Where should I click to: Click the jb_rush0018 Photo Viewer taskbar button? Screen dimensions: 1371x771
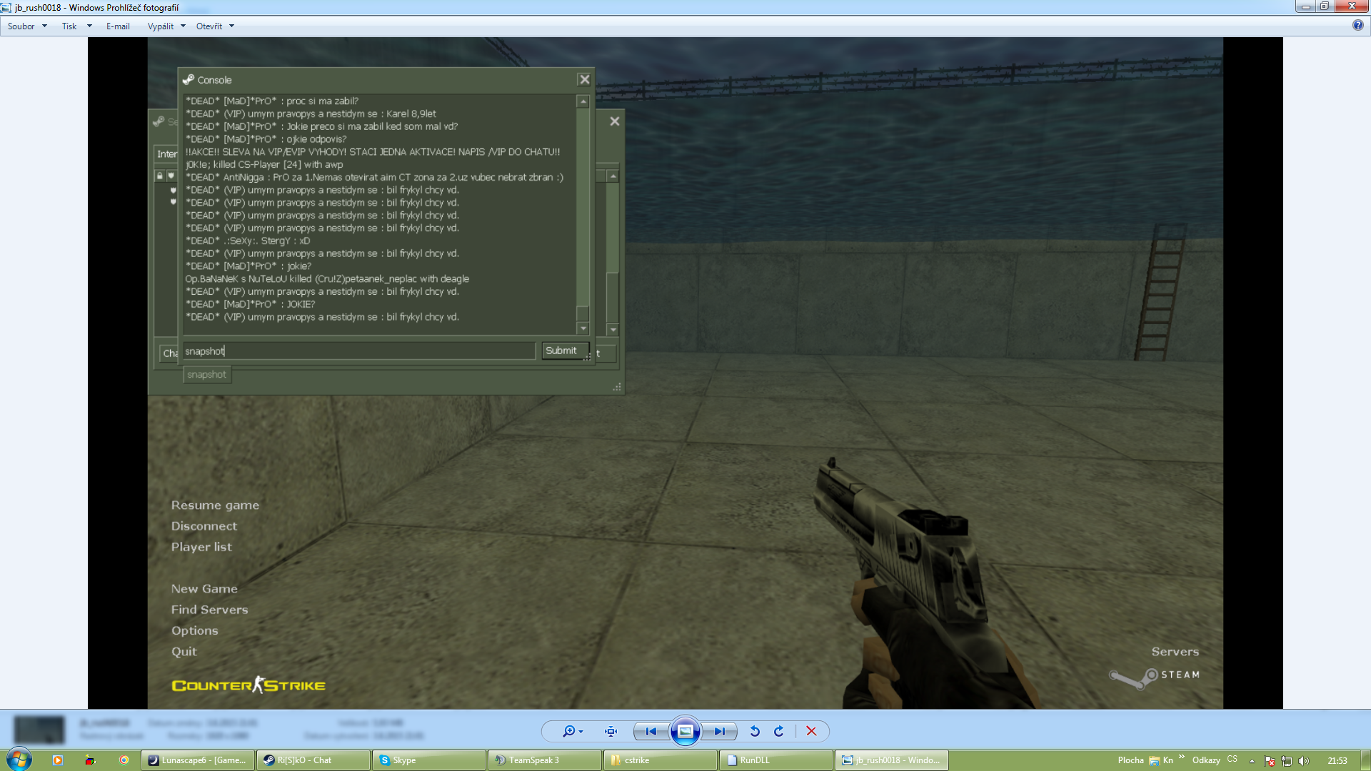892,760
